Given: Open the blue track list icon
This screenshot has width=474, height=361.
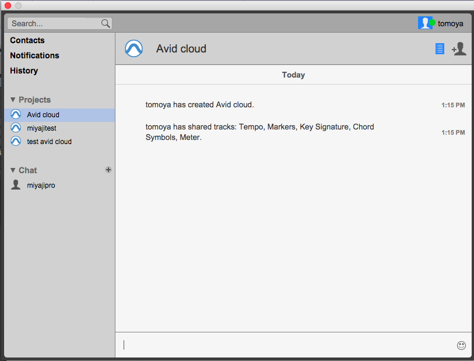Looking at the screenshot, I should (x=440, y=48).
